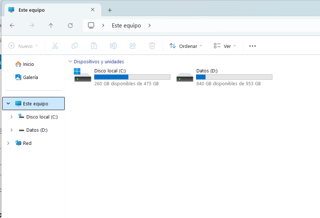Image resolution: width=320 pixels, height=218 pixels.
Task: Open Galería in the navigation pane
Action: pyautogui.click(x=30, y=77)
